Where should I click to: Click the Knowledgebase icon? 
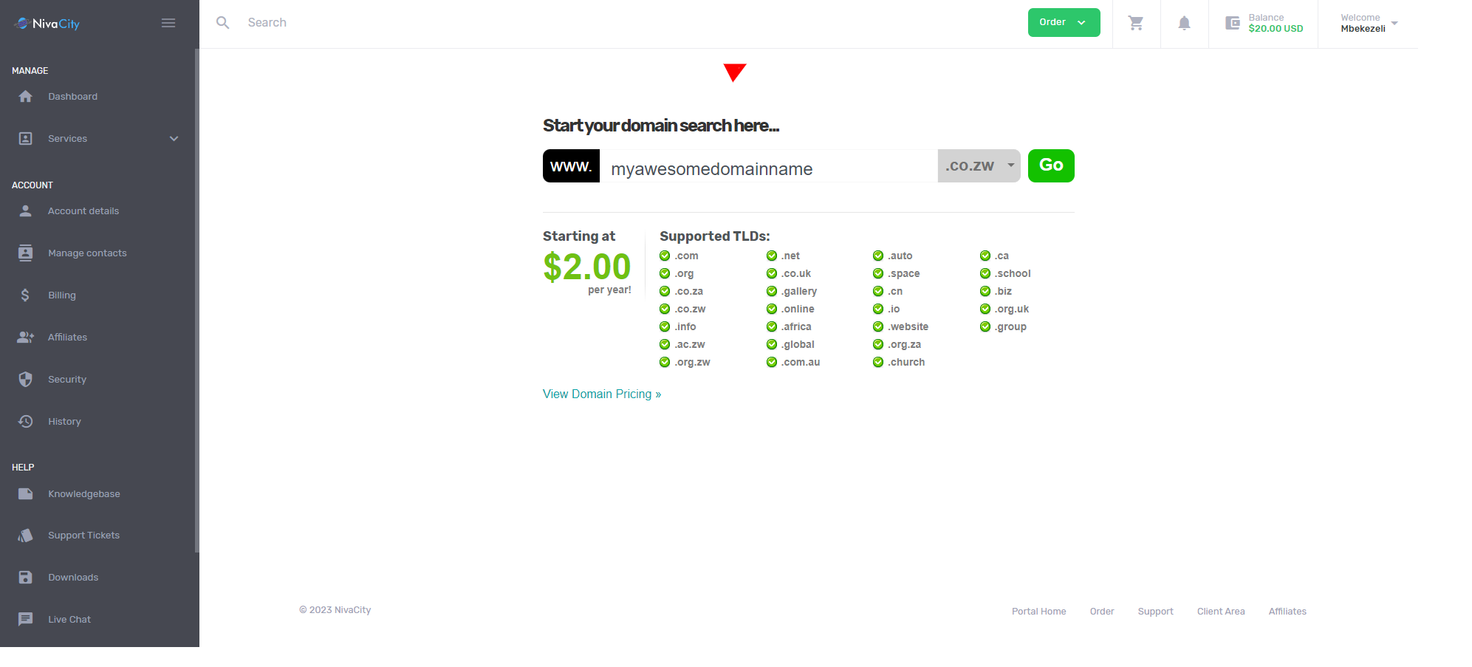coord(25,494)
